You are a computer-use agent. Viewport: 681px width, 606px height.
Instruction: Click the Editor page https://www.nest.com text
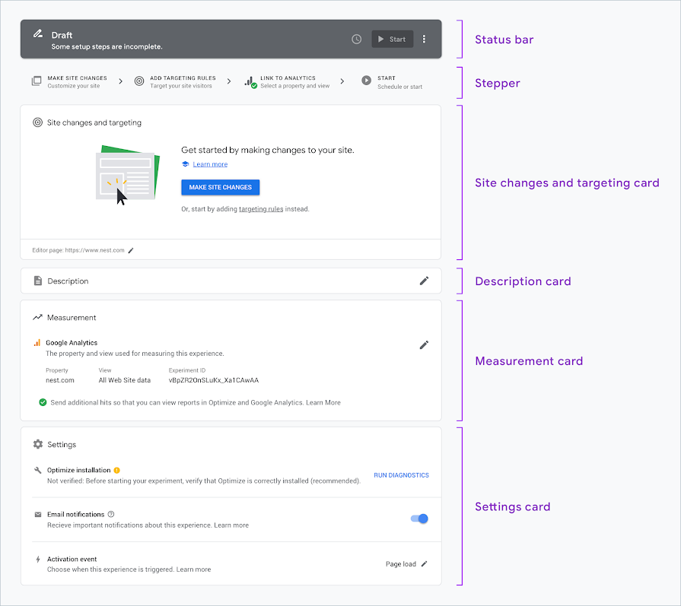coord(78,250)
